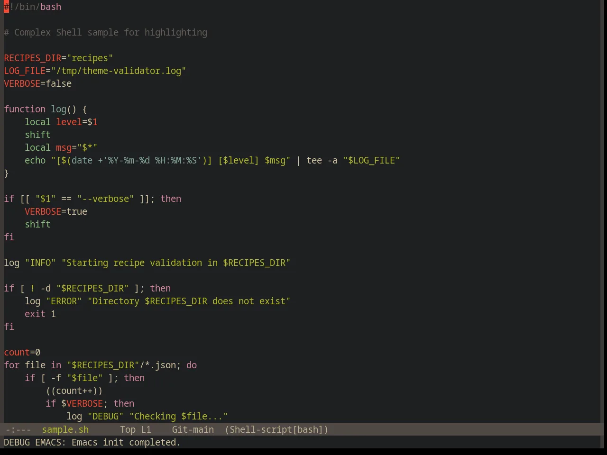Click the 'date' command inside the echo line
Screen dimensions: 607x455
82,160
